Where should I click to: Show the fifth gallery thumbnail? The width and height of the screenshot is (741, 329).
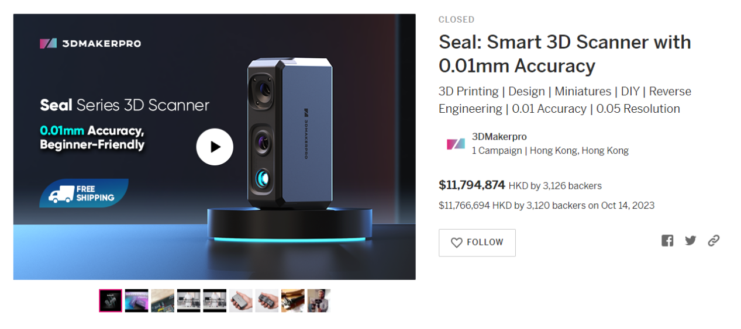(x=215, y=300)
